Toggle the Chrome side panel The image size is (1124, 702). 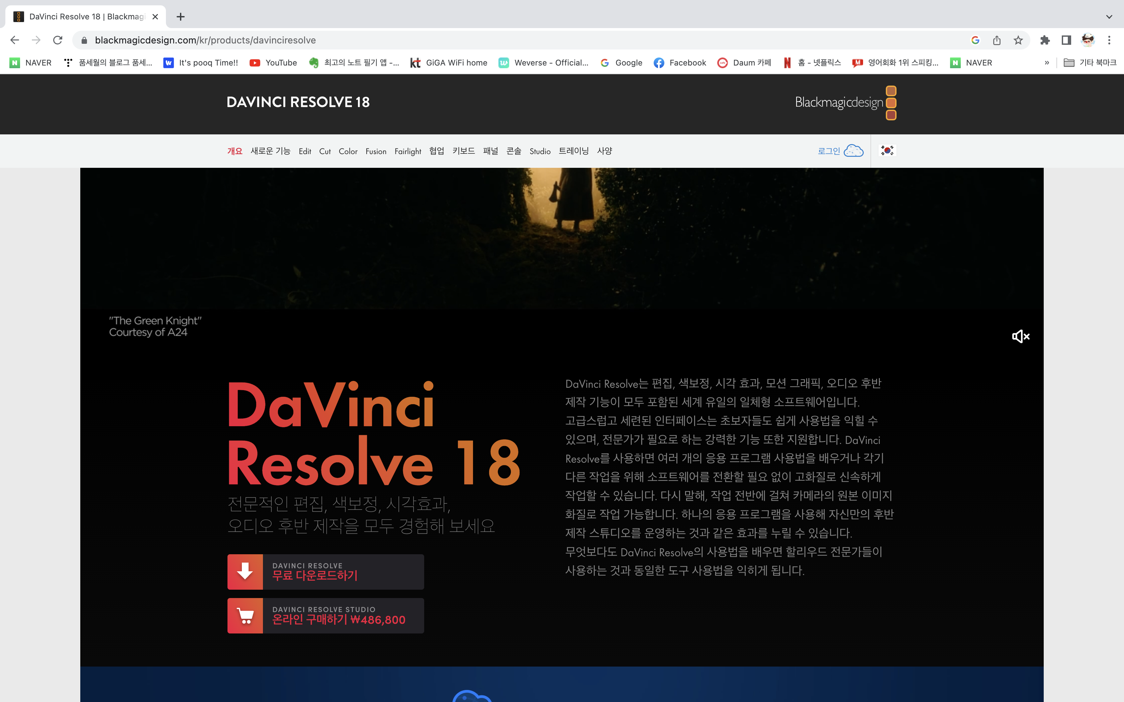click(x=1066, y=40)
